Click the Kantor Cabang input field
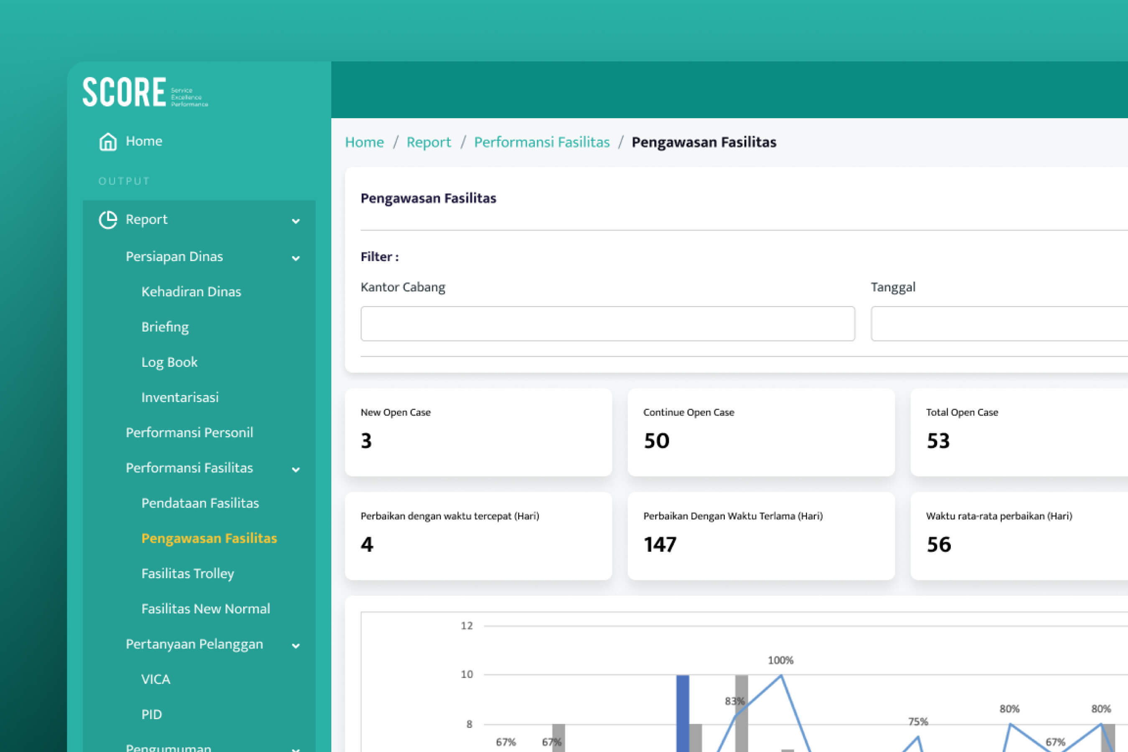Viewport: 1128px width, 752px height. coord(607,324)
